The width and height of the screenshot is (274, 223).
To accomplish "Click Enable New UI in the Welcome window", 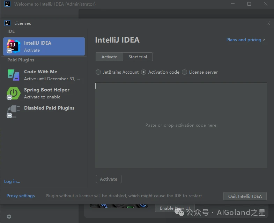I will [x=175, y=208].
